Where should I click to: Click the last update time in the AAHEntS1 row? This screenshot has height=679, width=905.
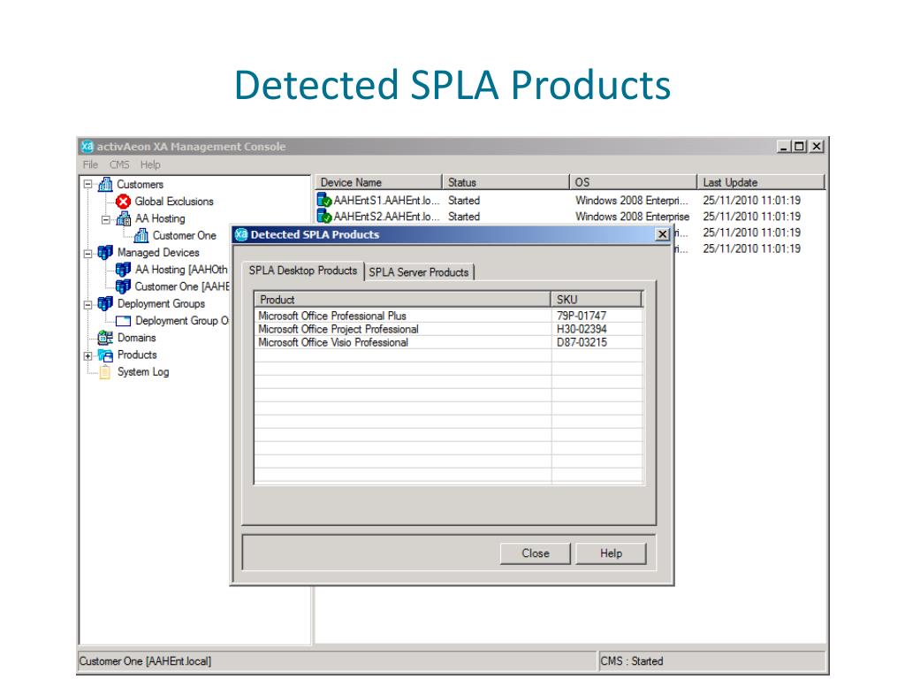[x=751, y=201]
